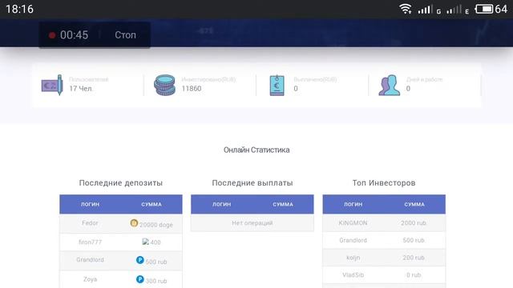This screenshot has height=288, width=513.
Task: Select KINGMON in top investors
Action: point(353,223)
